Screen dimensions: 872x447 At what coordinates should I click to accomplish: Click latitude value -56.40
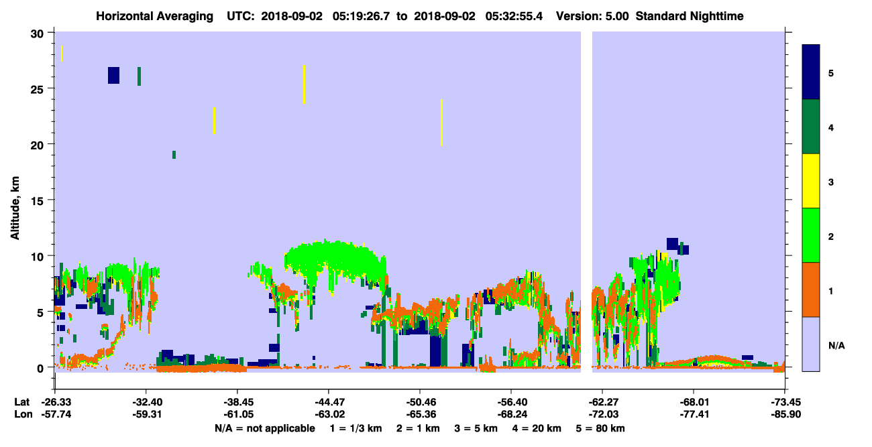click(511, 402)
